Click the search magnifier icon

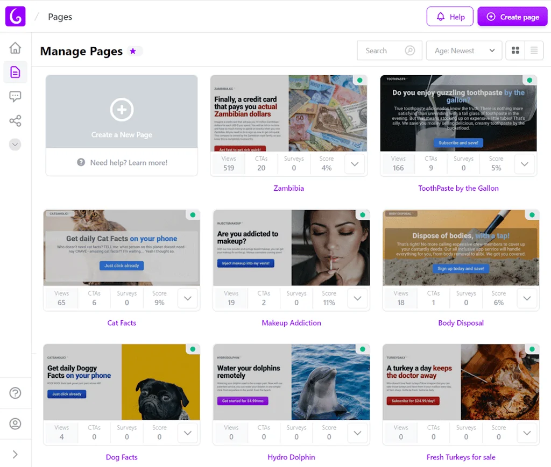[x=409, y=51]
